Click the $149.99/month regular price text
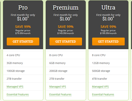Viewport: 132px width, 101px height. (x=66, y=33)
